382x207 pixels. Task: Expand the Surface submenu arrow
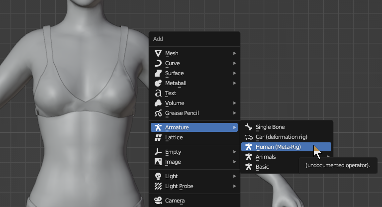(234, 73)
